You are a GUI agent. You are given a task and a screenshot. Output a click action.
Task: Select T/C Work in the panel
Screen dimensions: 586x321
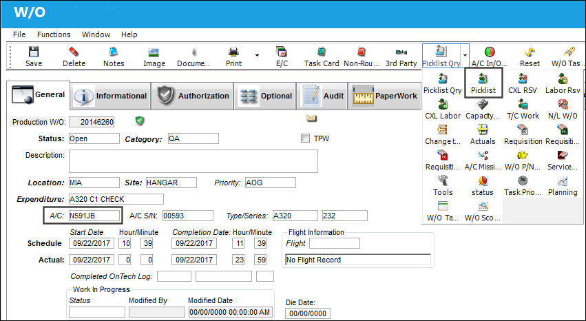(523, 109)
